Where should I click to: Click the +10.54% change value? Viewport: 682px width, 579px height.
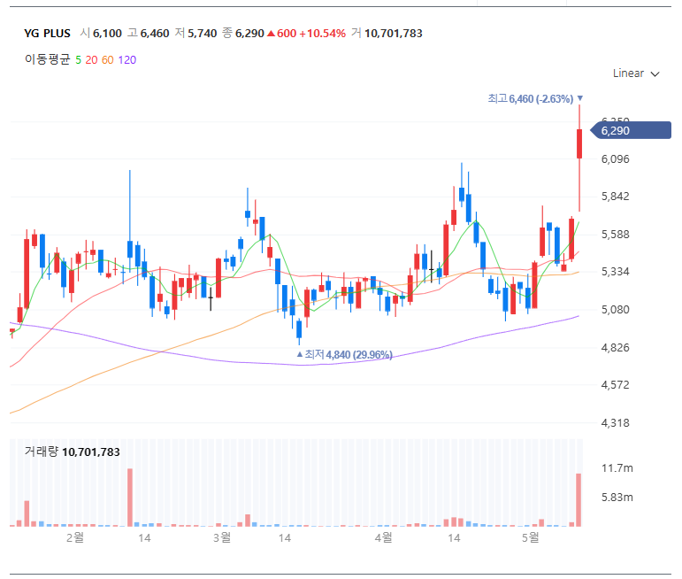coord(322,34)
